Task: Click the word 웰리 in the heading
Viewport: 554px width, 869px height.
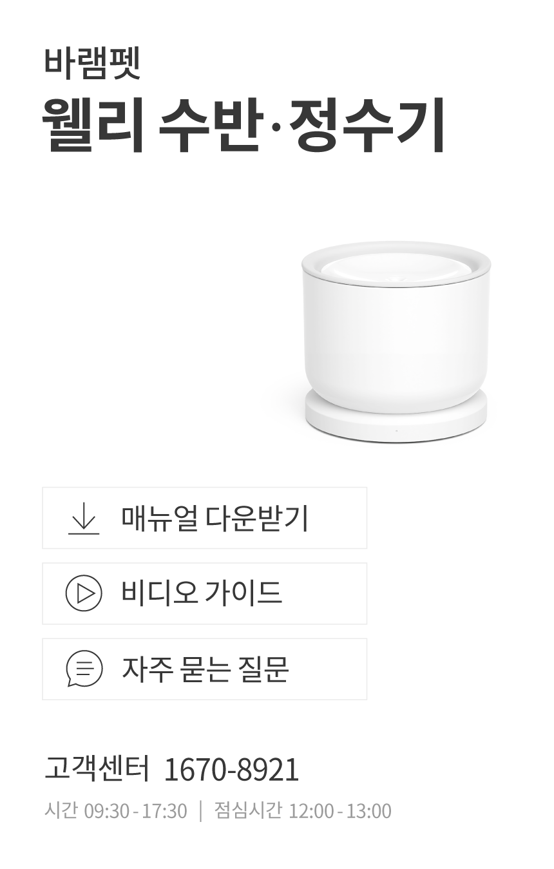Action: 94,126
